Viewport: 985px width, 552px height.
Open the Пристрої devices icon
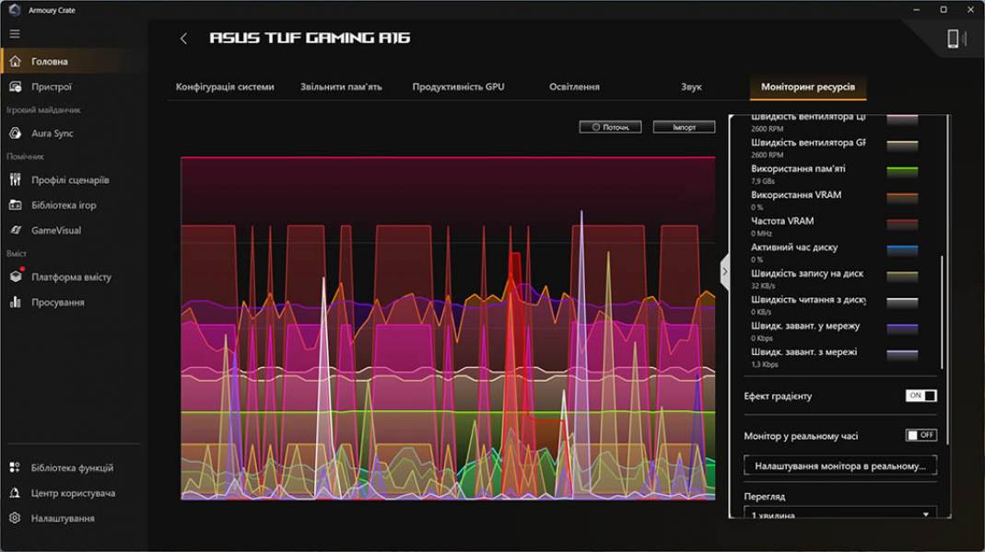[16, 86]
